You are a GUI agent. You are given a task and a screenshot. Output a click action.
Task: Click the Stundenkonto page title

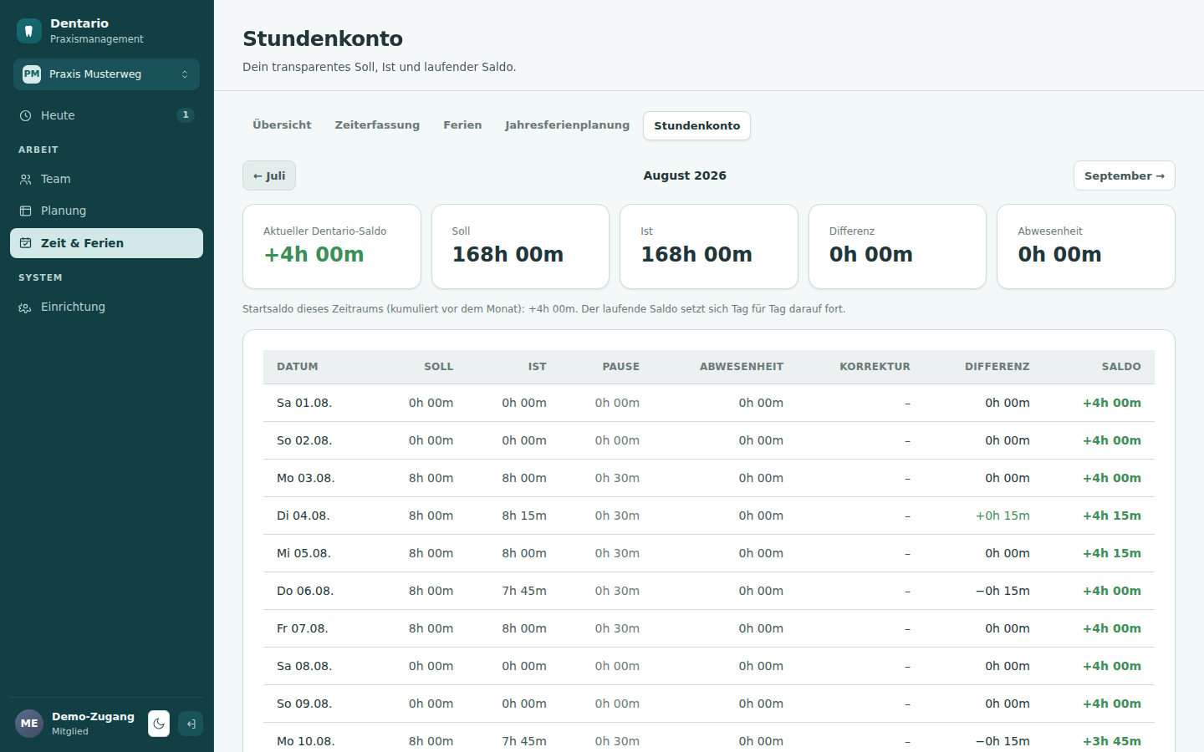tap(323, 38)
